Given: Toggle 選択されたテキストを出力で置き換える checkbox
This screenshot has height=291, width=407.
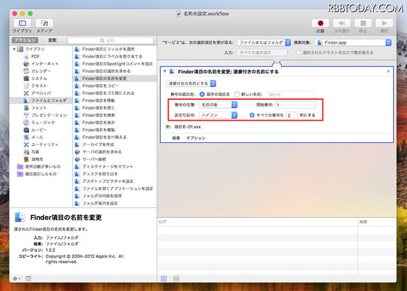Looking at the screenshot, I should (298, 53).
